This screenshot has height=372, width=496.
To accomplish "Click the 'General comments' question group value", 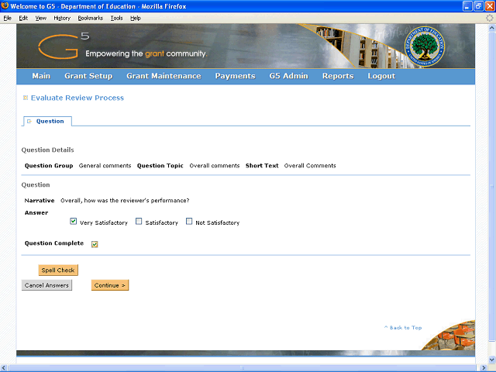I will click(105, 166).
